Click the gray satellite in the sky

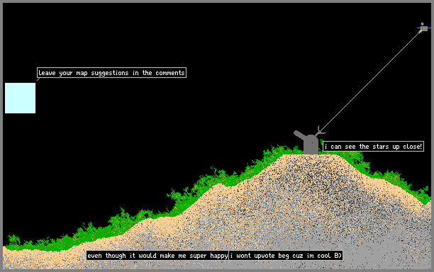coord(424,28)
